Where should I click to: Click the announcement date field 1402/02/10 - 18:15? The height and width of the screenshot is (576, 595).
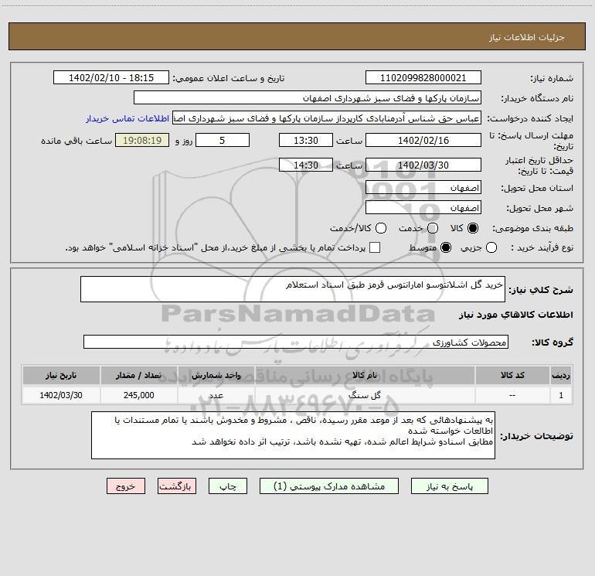(x=111, y=78)
